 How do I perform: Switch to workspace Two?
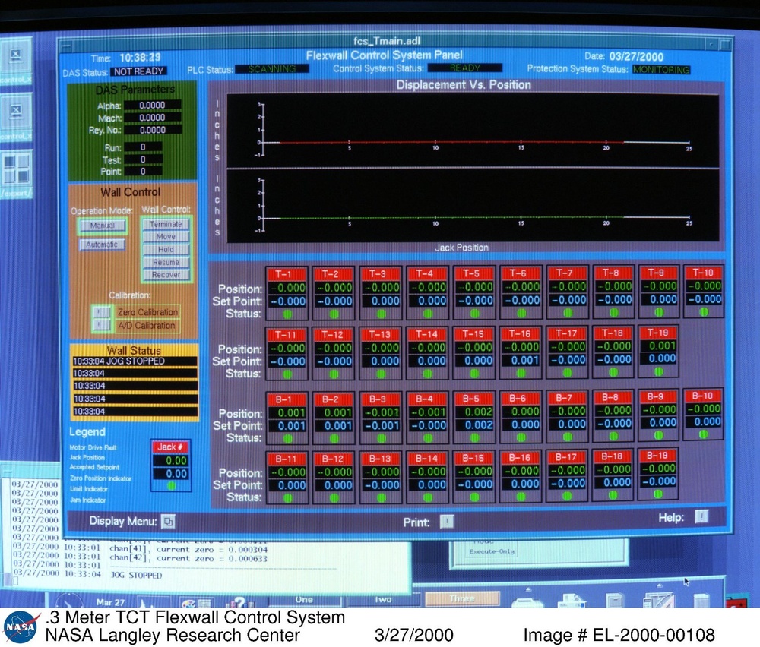(x=384, y=600)
